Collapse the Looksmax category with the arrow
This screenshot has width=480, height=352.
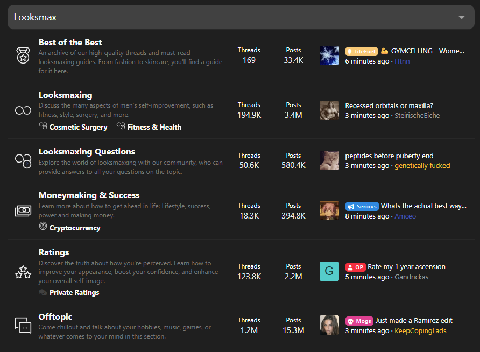pos(461,17)
